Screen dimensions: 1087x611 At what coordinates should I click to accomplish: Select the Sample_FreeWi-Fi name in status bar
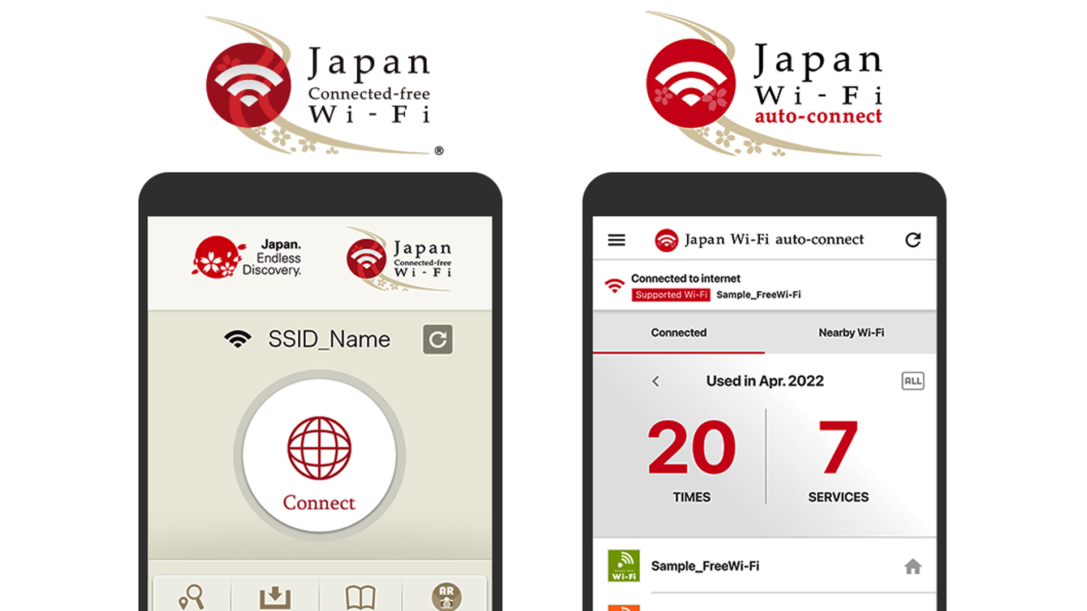759,295
